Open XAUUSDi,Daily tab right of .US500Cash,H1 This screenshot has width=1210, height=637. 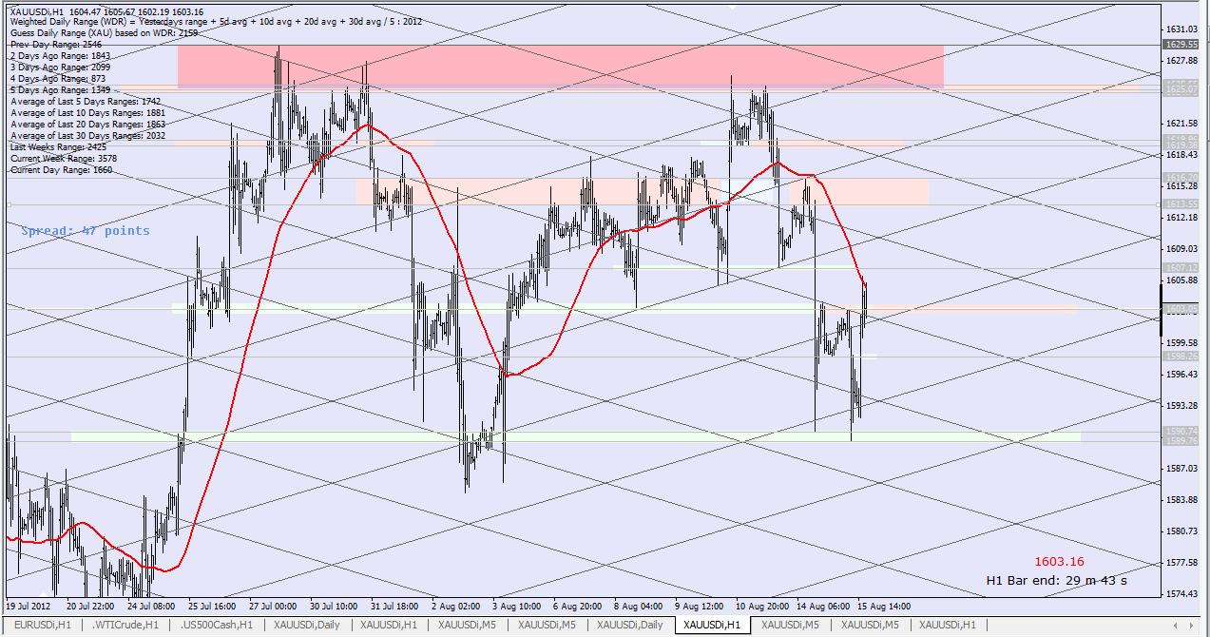pyautogui.click(x=306, y=626)
